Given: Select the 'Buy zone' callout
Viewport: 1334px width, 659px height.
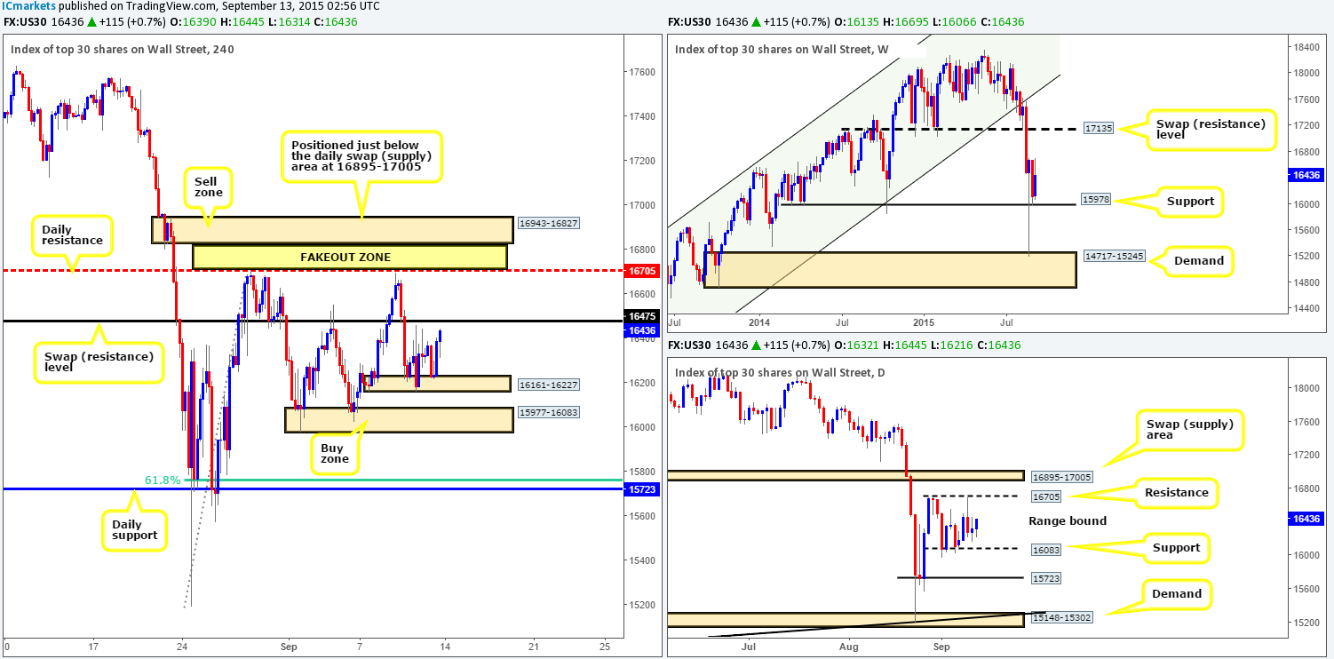Looking at the screenshot, I should point(335,454).
